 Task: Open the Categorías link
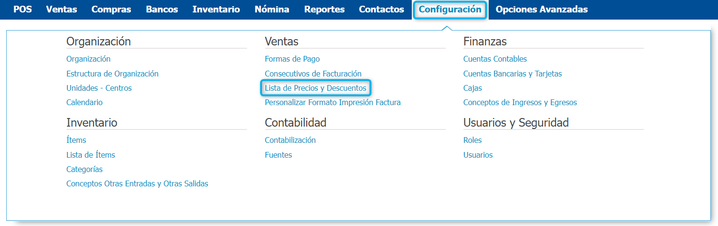coord(85,169)
